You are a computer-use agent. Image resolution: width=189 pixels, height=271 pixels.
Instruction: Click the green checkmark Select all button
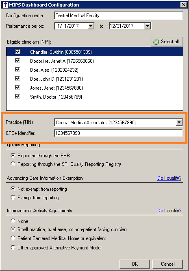coord(167,42)
